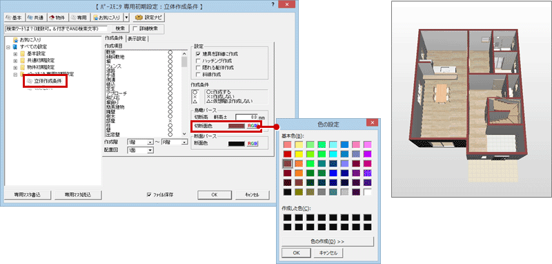Toggle the 詳細検索 checkbox
552x264 pixels.
click(x=135, y=28)
